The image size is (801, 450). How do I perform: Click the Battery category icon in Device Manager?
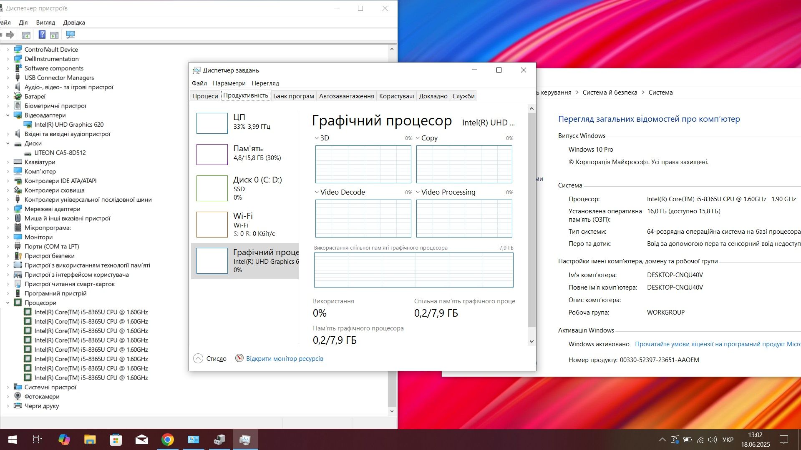18,96
